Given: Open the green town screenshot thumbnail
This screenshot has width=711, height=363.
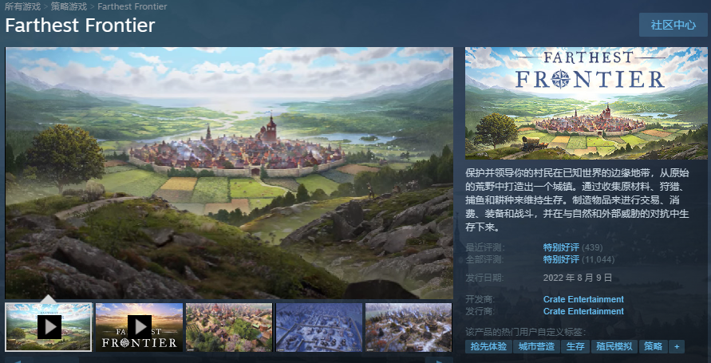Looking at the screenshot, I should coord(229,327).
